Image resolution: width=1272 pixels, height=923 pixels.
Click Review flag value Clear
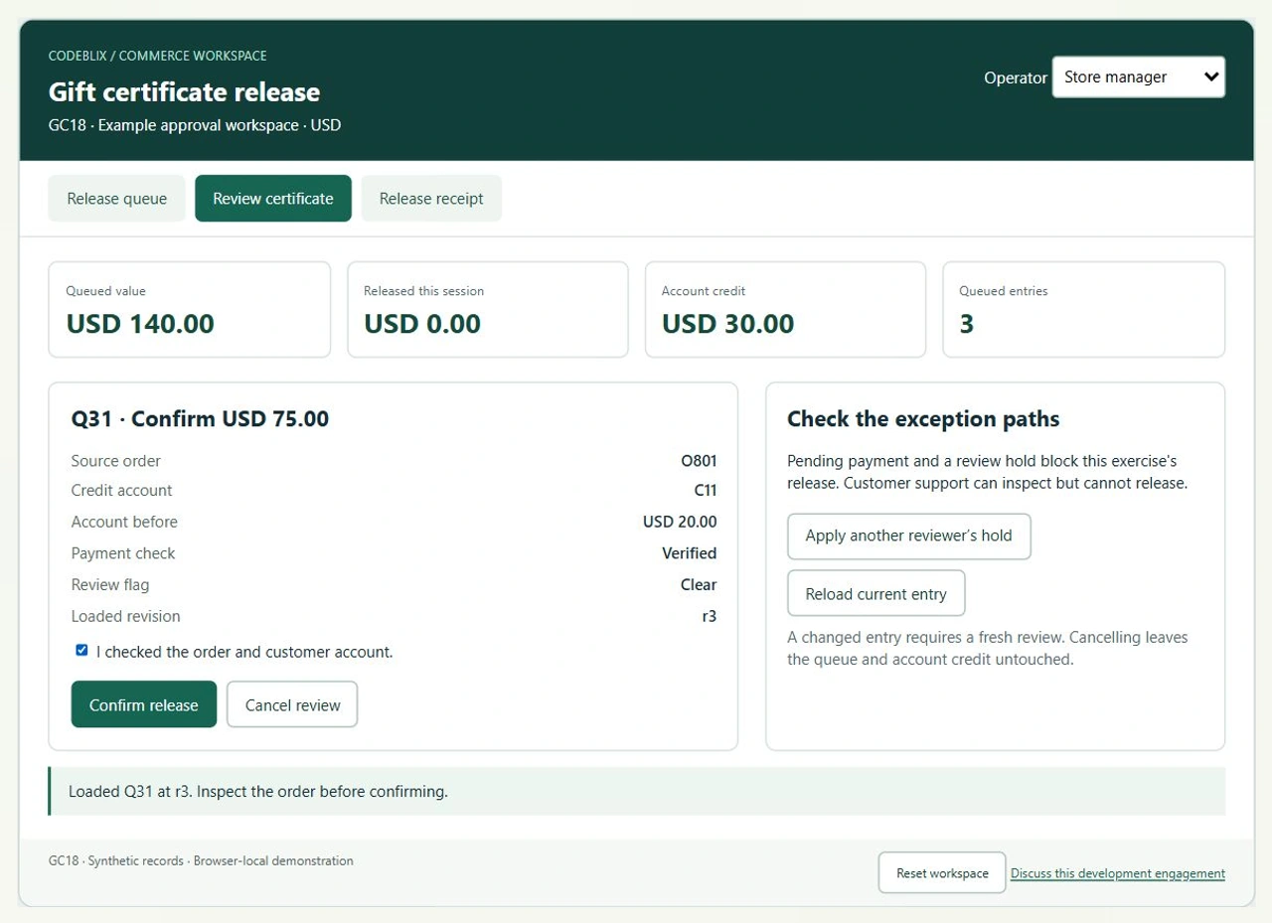(x=699, y=585)
